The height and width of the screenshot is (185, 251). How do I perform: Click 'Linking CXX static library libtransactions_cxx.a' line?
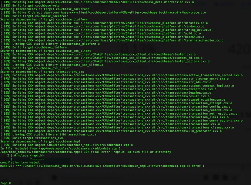(48, 134)
